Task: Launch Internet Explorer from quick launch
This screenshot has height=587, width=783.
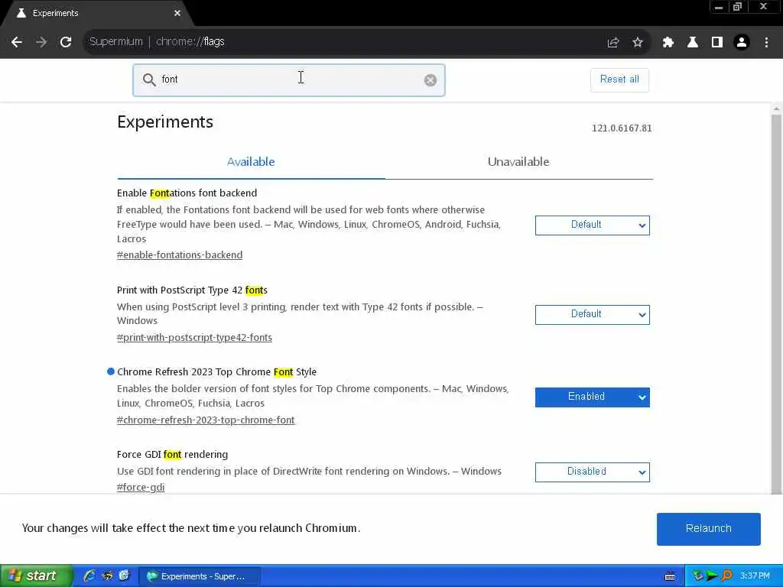Action: (x=89, y=576)
